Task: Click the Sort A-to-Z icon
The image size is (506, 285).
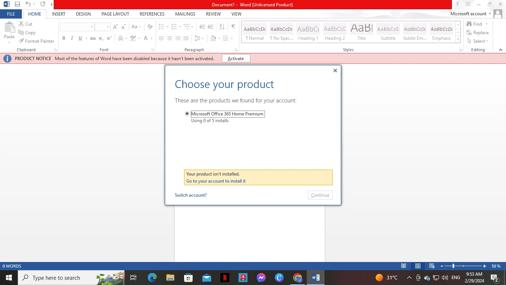Action: (x=222, y=27)
